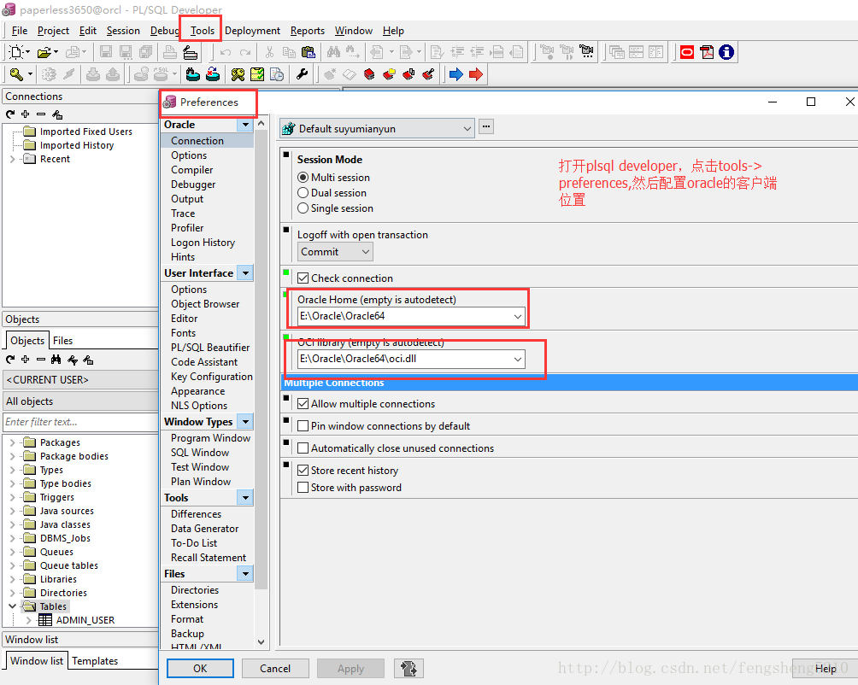Open the Tools menu
This screenshot has height=685, width=858.
pos(202,31)
